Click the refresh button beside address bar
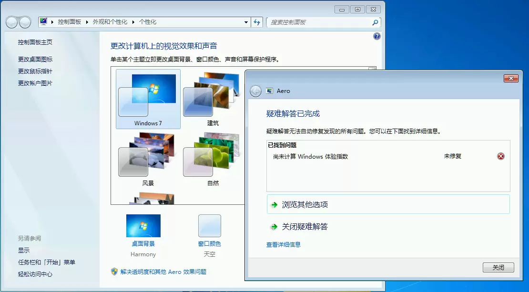 tap(257, 22)
